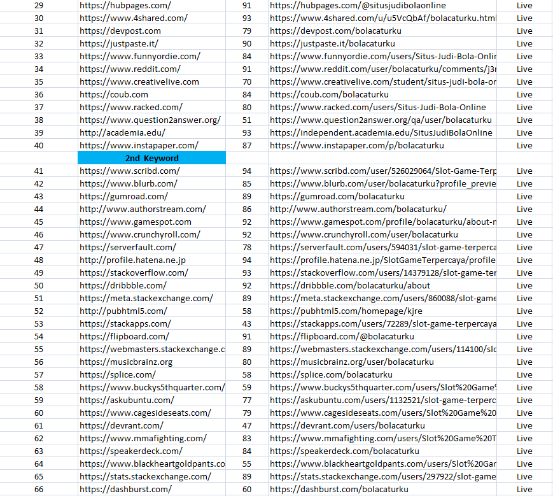This screenshot has width=553, height=496.
Task: Click the dribbble.com/bolacaturku/about cell
Action: point(382,285)
